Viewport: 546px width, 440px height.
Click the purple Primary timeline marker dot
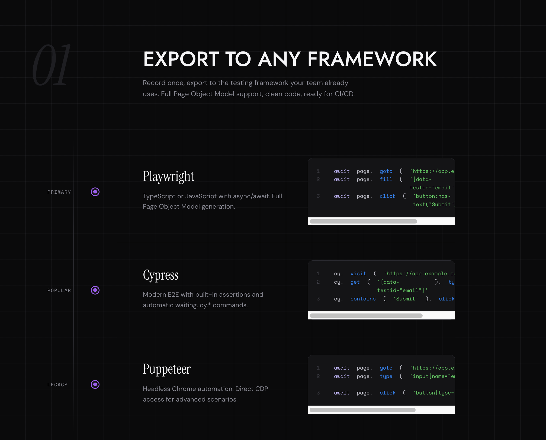[95, 192]
